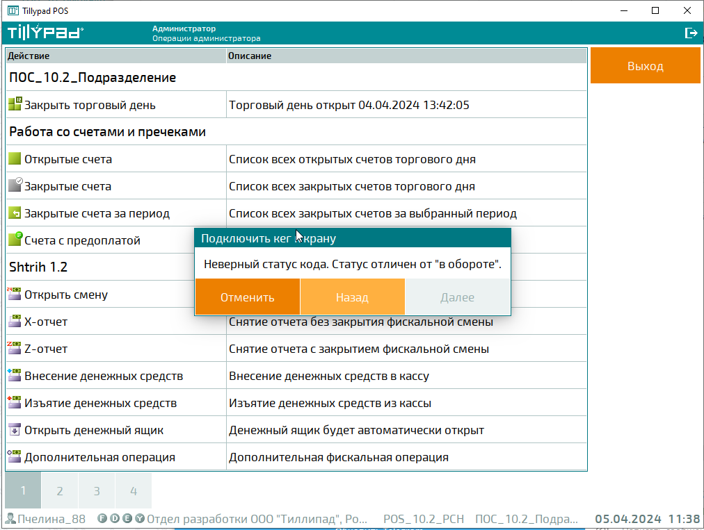Click the F status indicator in status bar
Image resolution: width=704 pixels, height=530 pixels.
[102, 518]
